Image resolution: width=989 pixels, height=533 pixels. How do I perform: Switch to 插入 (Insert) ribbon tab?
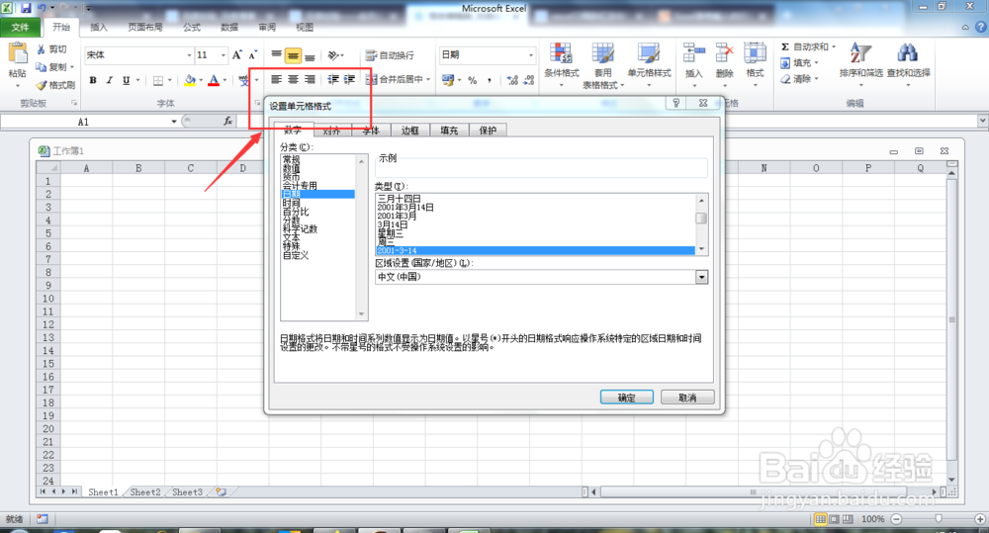[99, 27]
